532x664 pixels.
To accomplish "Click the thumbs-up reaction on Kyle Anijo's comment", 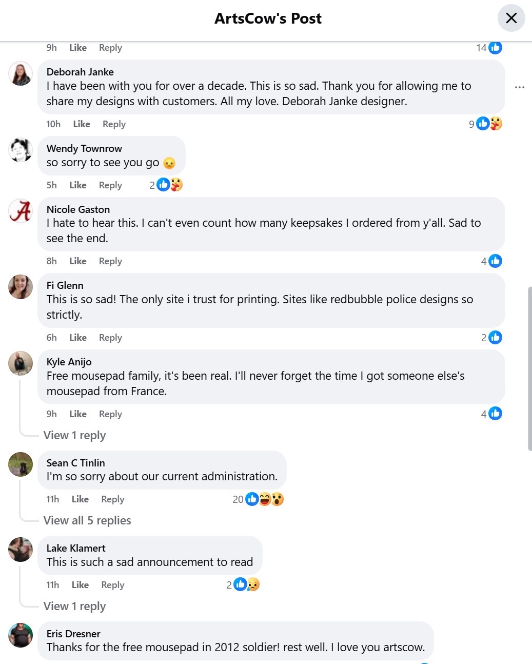I will click(495, 414).
